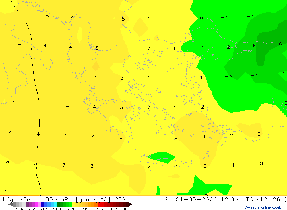Click the '-54' label at scale start
Viewport: 287px width, 210px height.
click(x=15, y=209)
